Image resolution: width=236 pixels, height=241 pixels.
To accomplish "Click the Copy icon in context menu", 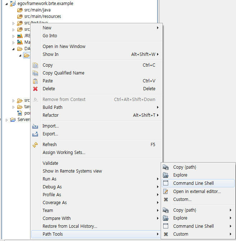I will [35, 65].
